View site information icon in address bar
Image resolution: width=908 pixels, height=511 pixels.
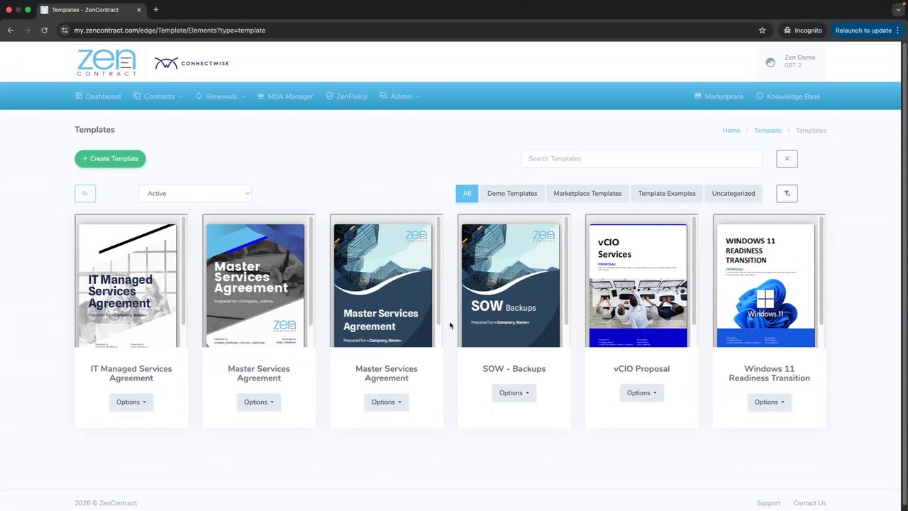pos(65,31)
